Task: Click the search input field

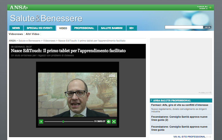Action: coord(184,27)
